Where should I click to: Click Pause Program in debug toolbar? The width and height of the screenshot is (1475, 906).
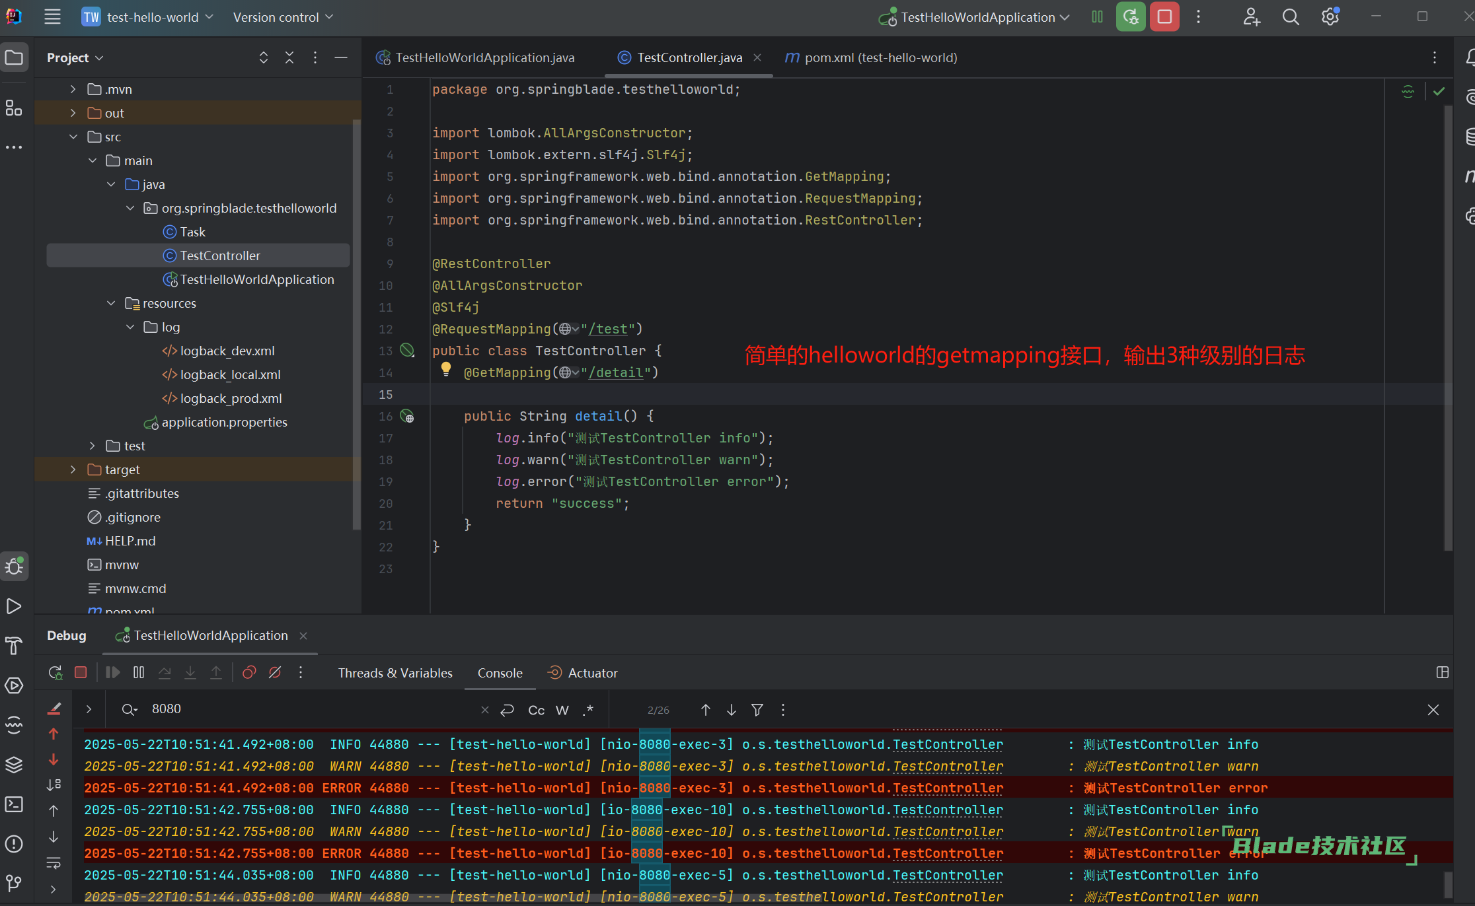click(x=139, y=672)
